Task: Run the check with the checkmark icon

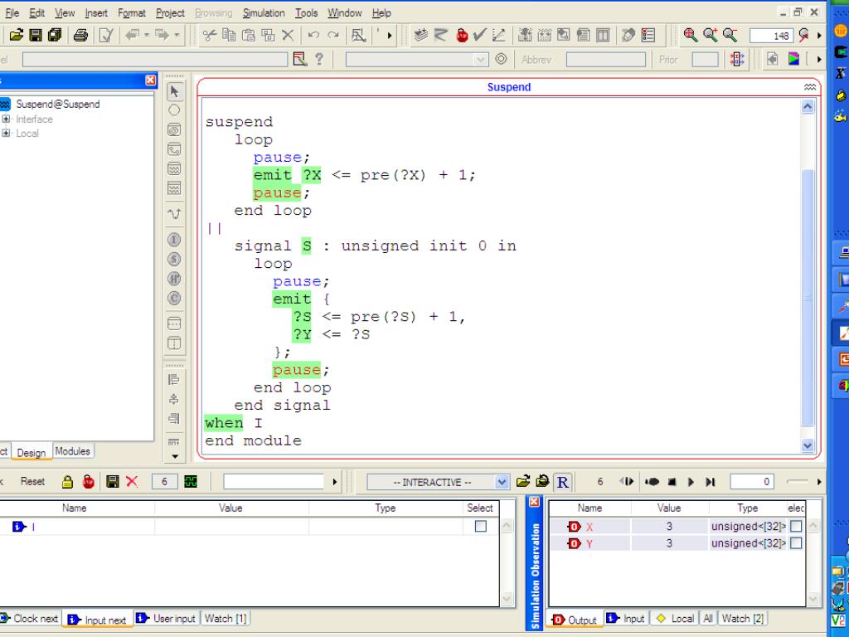Action: click(479, 35)
